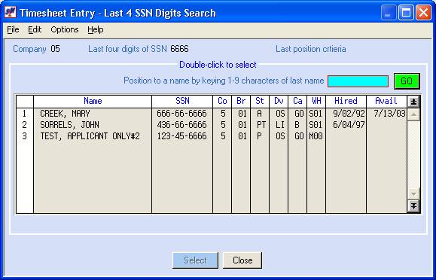Click the St column header
Viewport: 436px width, 280px height.
click(260, 101)
